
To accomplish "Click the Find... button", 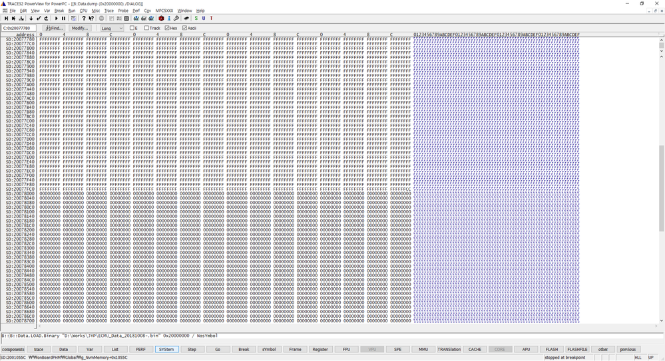I will click(x=53, y=28).
